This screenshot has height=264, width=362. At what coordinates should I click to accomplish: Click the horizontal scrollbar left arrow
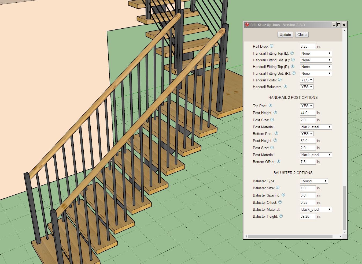246,236
